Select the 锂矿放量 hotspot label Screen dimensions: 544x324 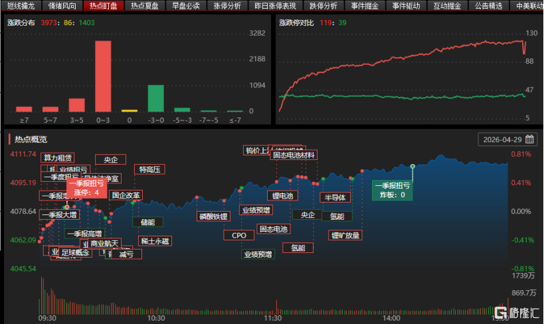tap(345, 235)
